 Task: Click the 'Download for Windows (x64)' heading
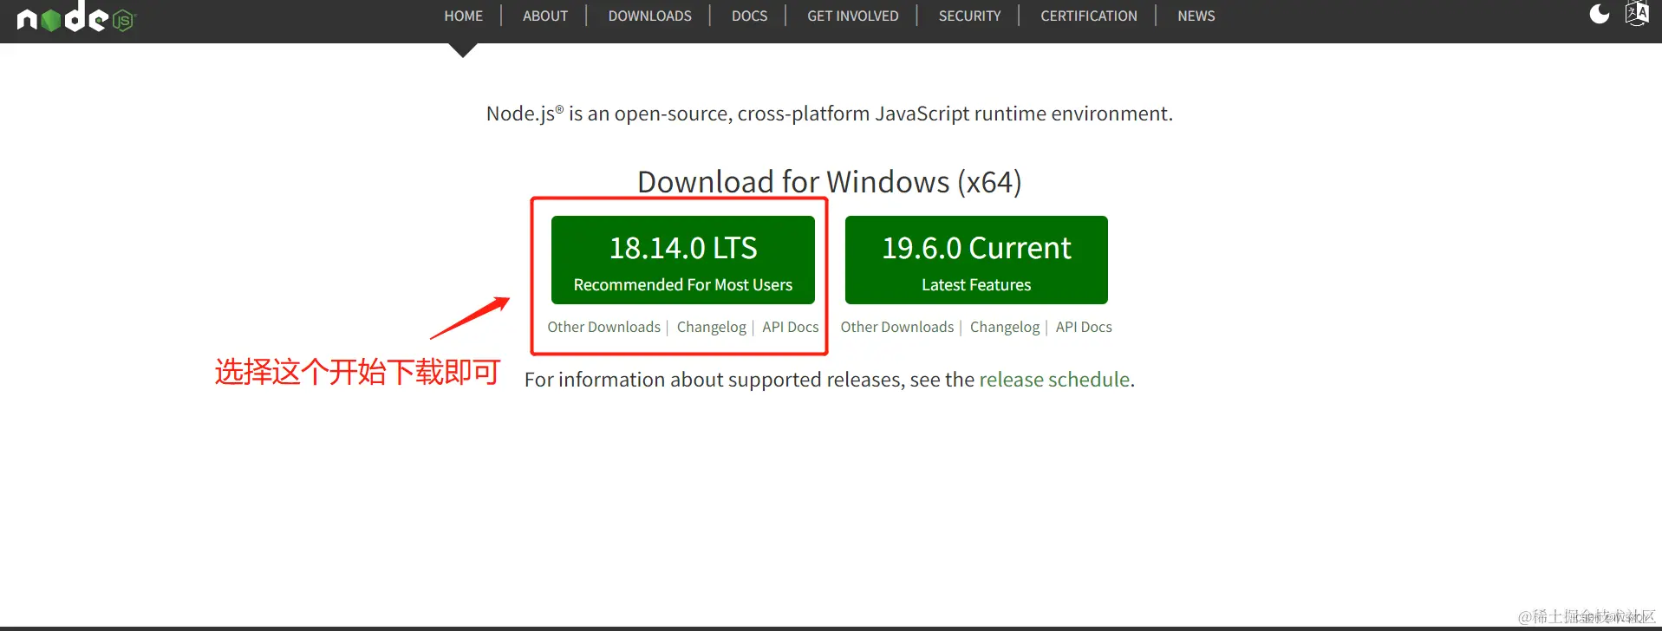coord(830,182)
